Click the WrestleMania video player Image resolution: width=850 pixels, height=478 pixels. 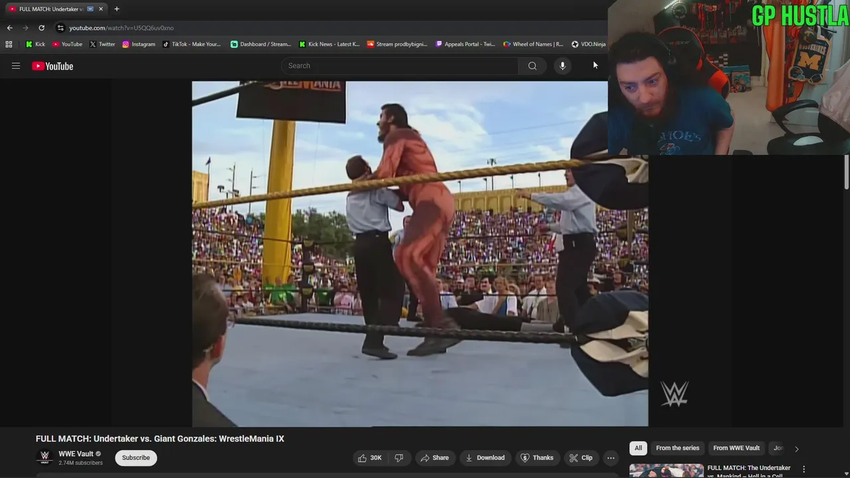420,254
